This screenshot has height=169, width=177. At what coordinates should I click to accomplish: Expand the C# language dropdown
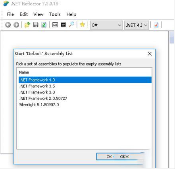pos(106,25)
